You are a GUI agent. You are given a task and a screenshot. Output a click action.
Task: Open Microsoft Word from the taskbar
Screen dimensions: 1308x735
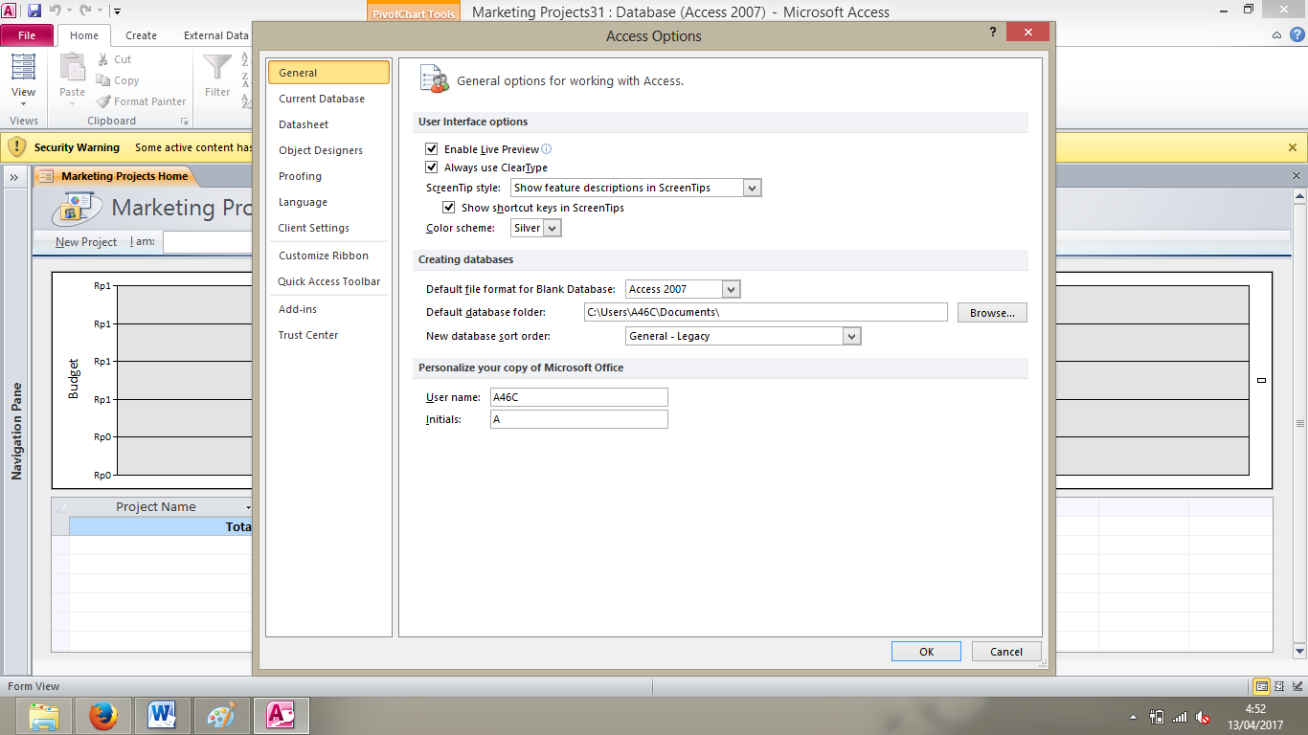coord(163,716)
